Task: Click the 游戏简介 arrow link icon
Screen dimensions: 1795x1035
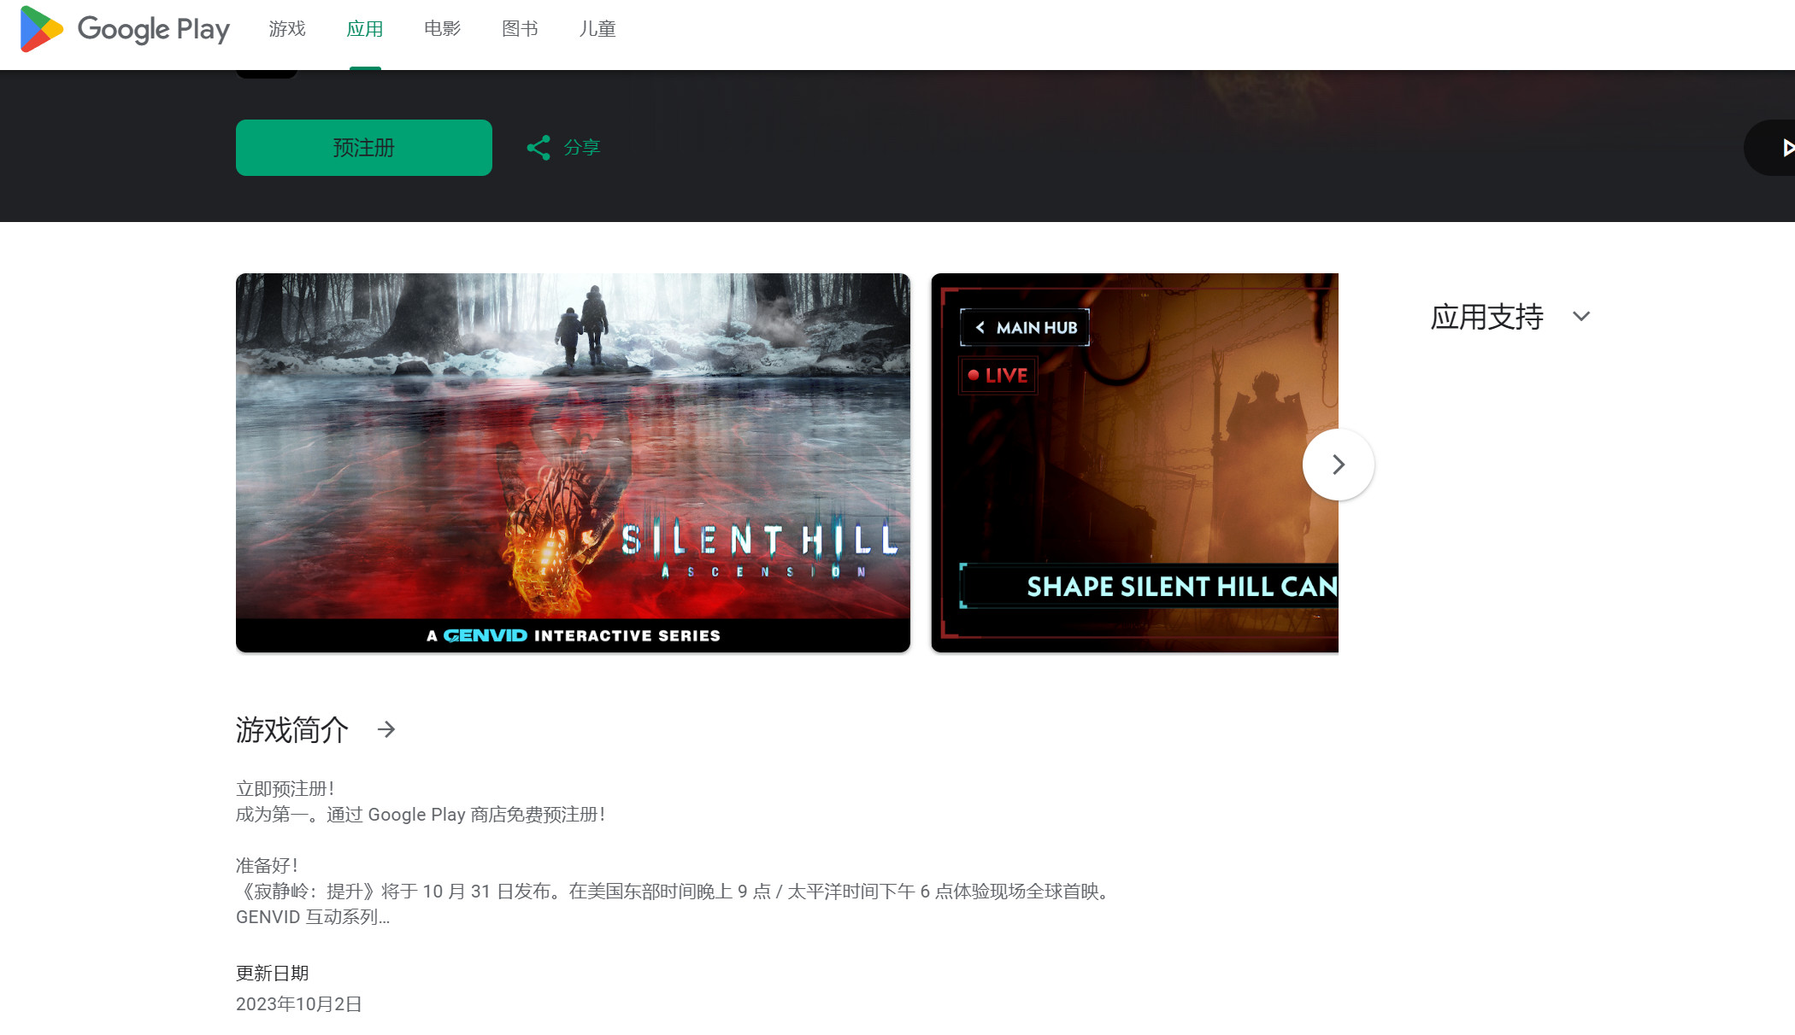Action: click(387, 728)
